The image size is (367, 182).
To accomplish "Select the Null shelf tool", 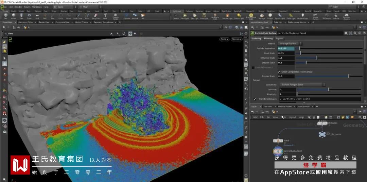I will (x=45, y=16).
